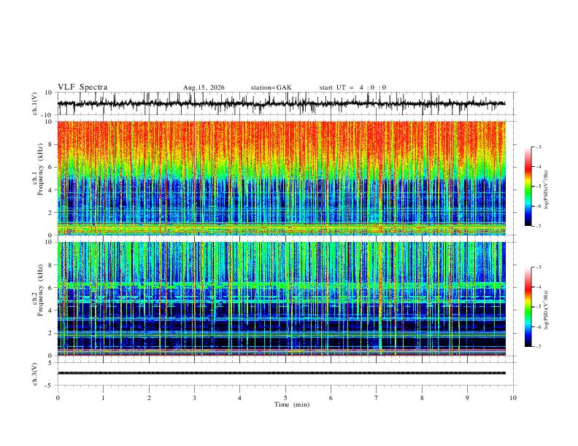Viewport: 578px width, 446px height.
Task: Click the ch.3 flat voltage trace
Action: pyautogui.click(x=282, y=373)
